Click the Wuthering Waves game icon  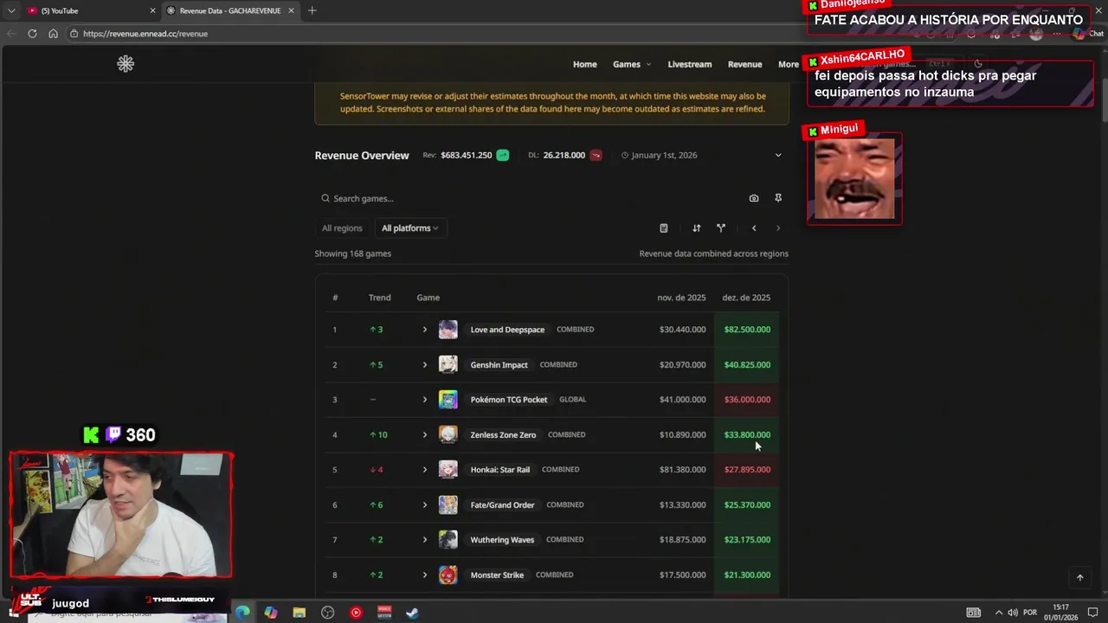pos(448,540)
